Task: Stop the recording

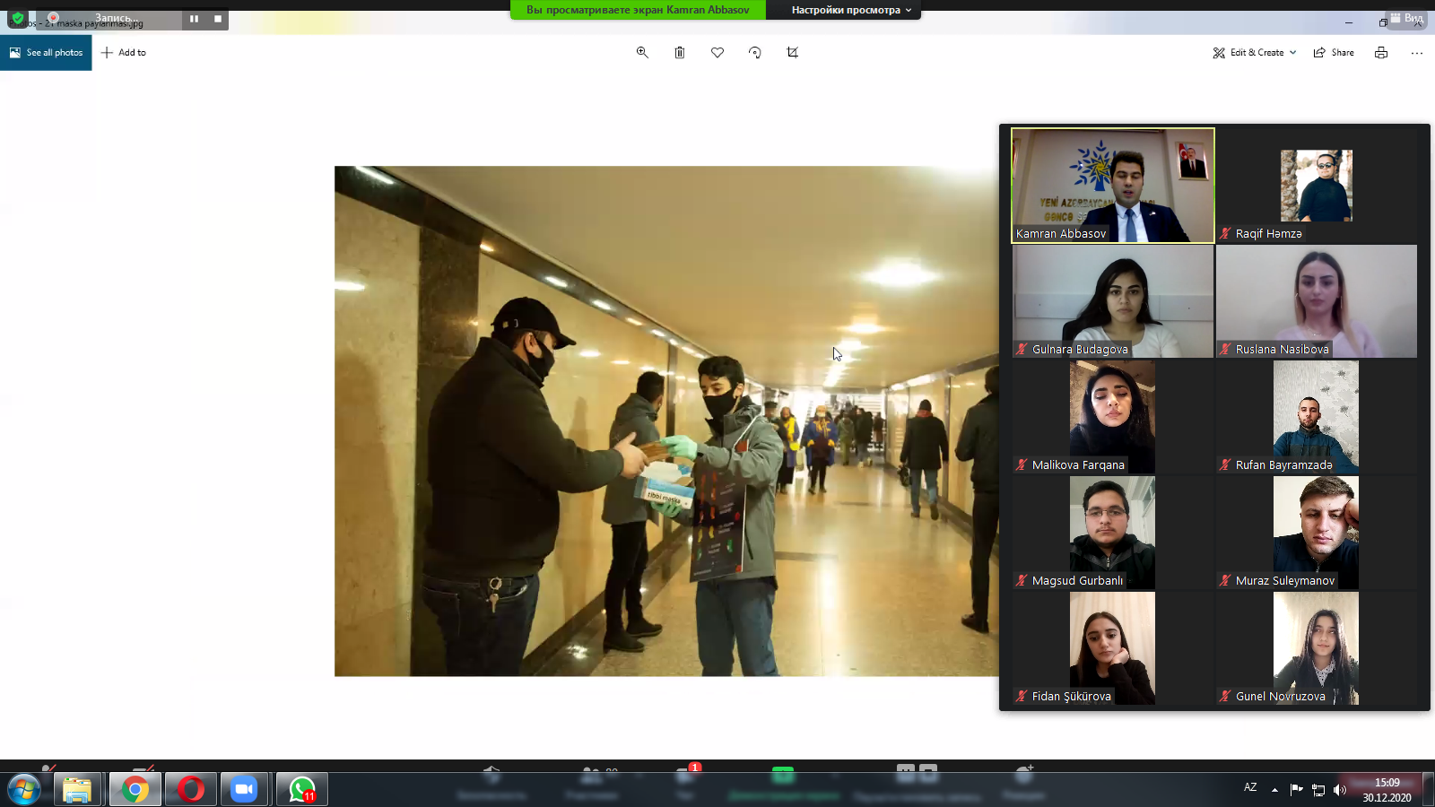Action: pos(218,18)
